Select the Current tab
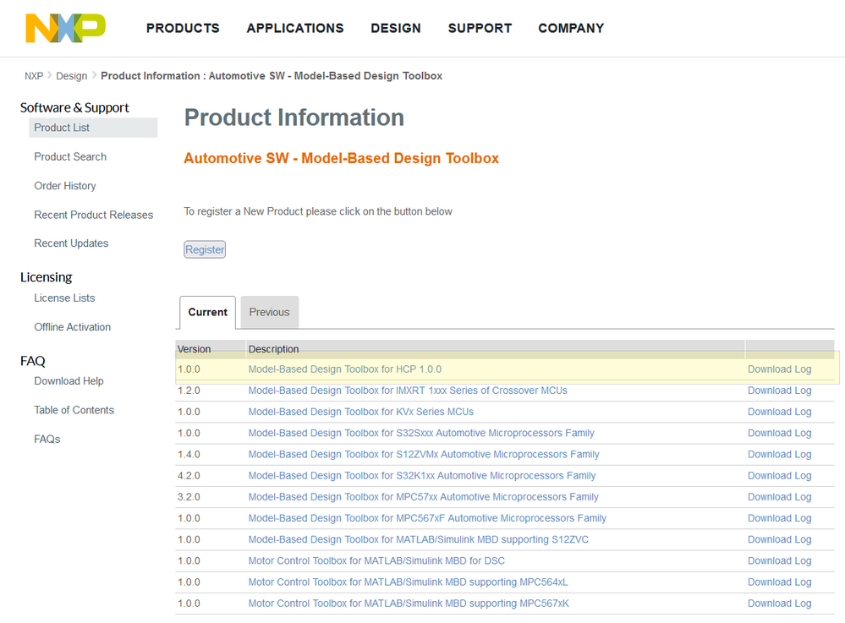 click(x=207, y=312)
